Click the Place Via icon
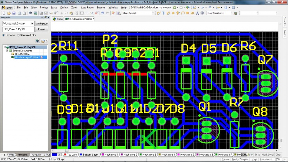This screenshot has height=162, width=288. [x=178, y=13]
